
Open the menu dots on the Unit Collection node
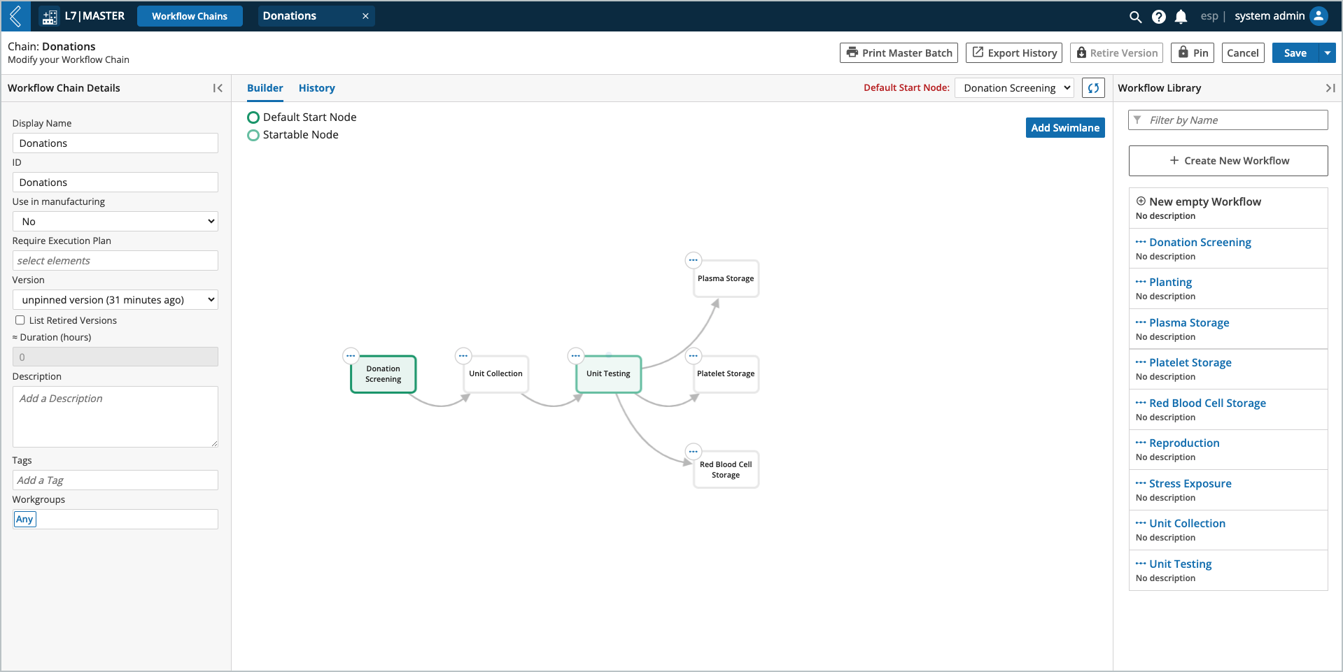coord(463,356)
